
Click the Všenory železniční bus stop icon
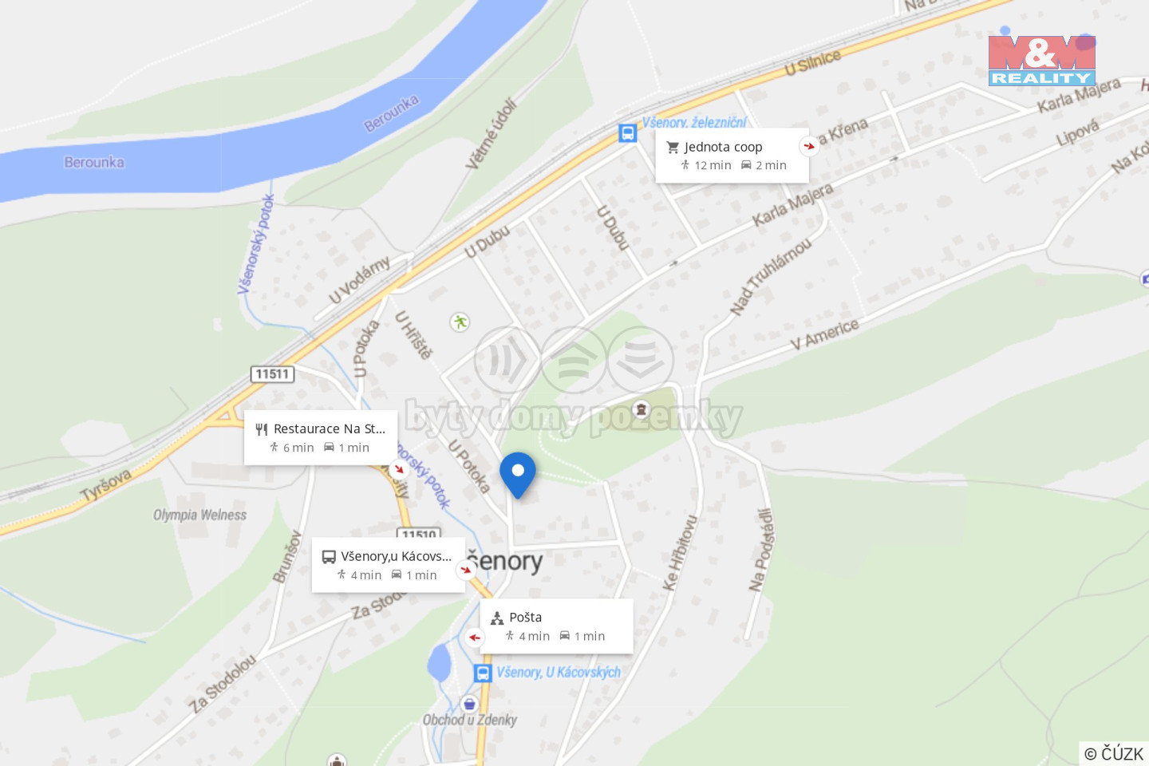628,132
